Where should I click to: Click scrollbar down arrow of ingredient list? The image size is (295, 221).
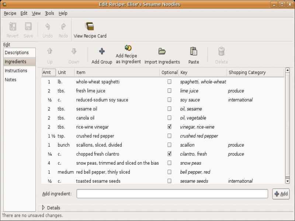coord(288,181)
